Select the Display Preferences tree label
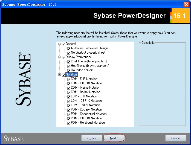Image resolution: width=191 pixels, height=145 pixels. tap(79, 57)
